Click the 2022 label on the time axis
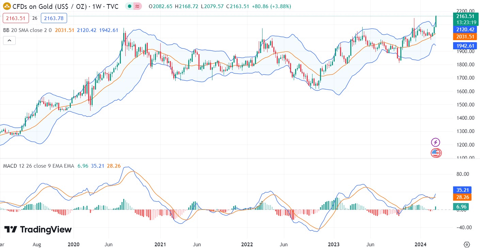Image resolution: width=480 pixels, height=251 pixels. coord(247,244)
